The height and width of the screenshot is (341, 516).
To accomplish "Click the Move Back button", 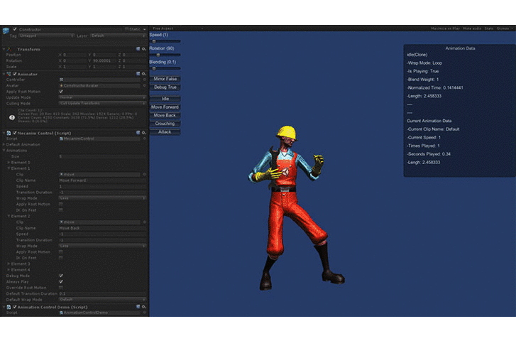I will click(165, 115).
